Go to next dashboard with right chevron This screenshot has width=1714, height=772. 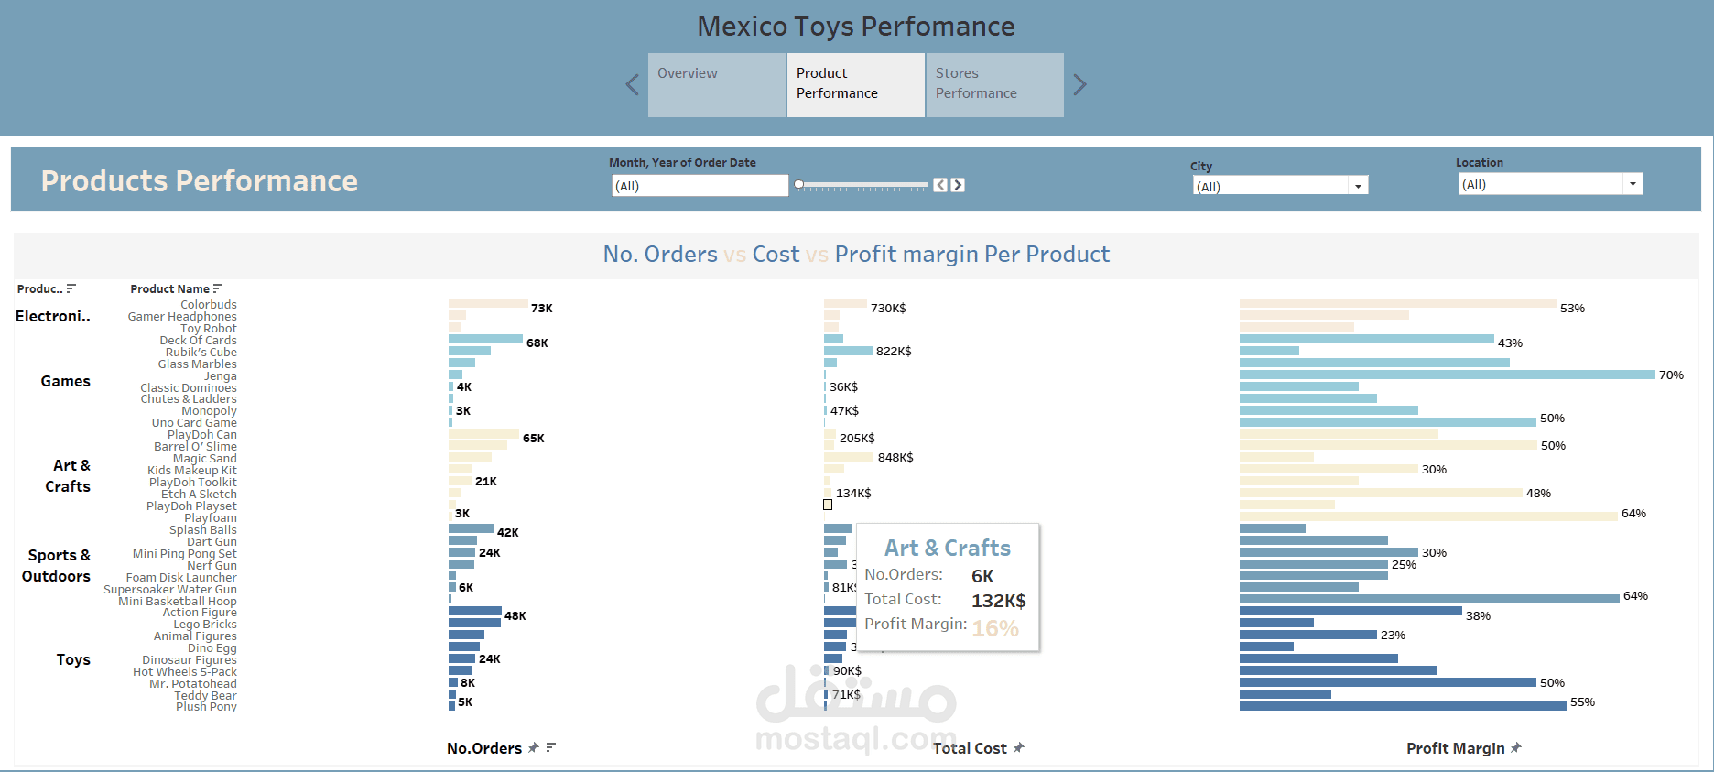tap(1080, 85)
